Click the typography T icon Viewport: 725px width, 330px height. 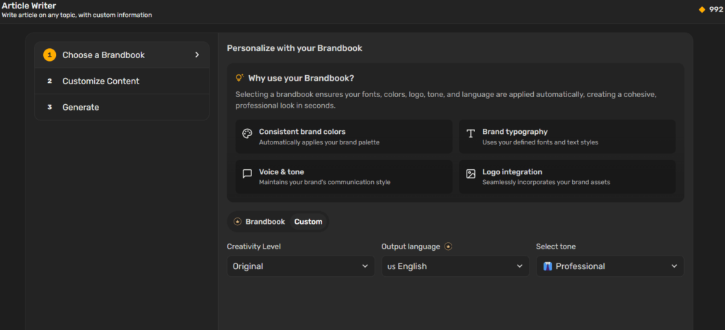[471, 134]
